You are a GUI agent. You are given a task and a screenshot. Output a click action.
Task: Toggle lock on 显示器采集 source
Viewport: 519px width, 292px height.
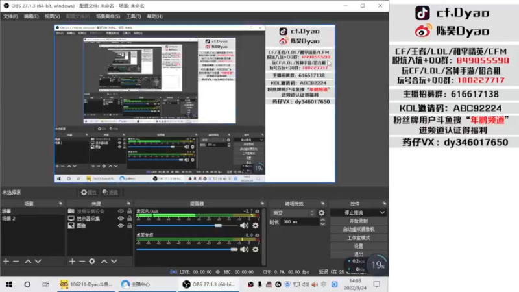click(129, 219)
